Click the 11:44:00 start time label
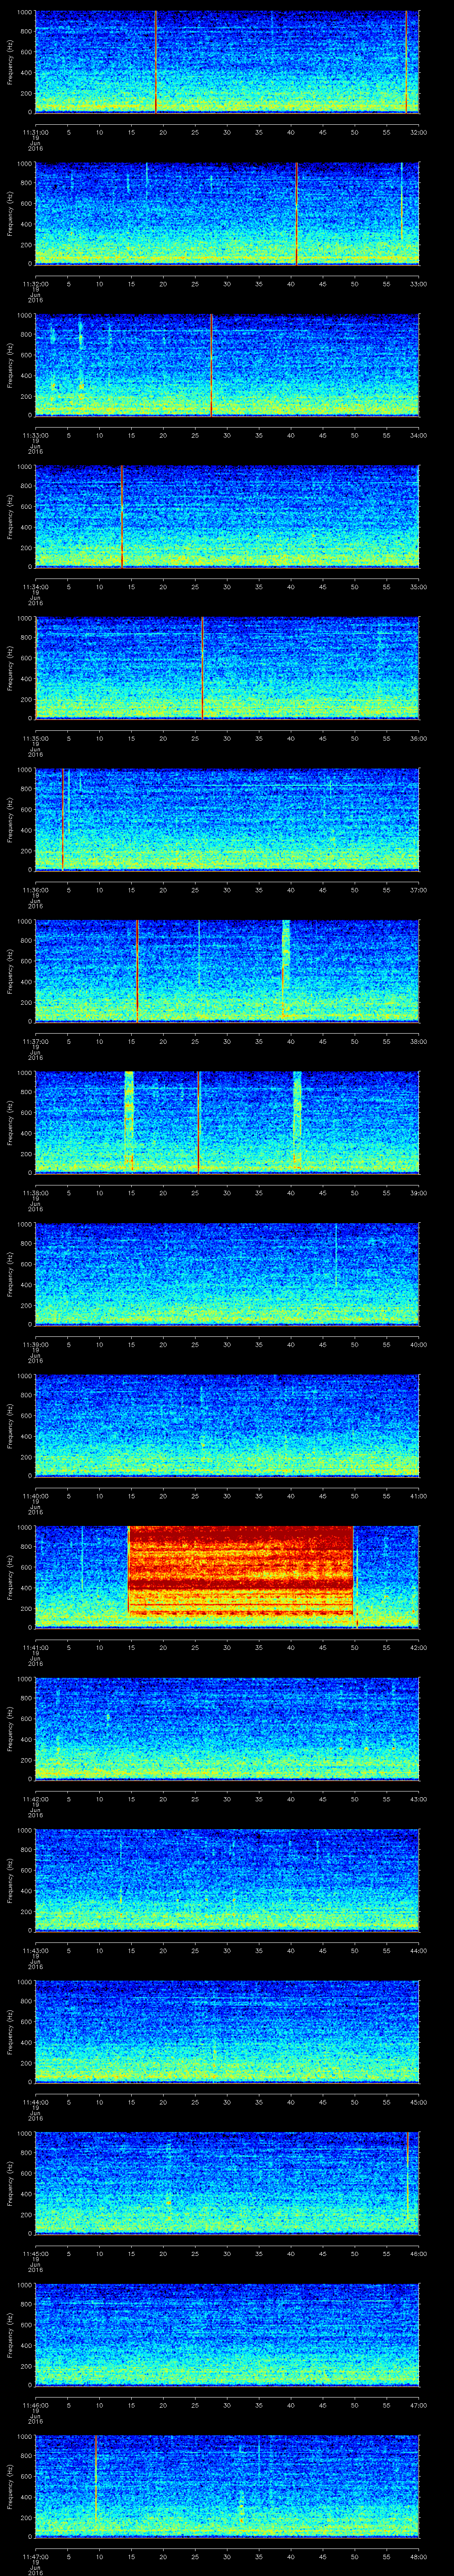Image resolution: width=454 pixels, height=2576 pixels. pos(36,2102)
